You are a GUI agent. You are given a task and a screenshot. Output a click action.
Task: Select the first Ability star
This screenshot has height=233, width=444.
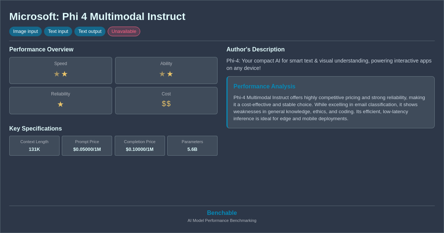[x=162, y=74]
